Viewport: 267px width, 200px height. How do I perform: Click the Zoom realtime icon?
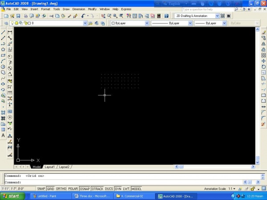pyautogui.click(x=109, y=16)
